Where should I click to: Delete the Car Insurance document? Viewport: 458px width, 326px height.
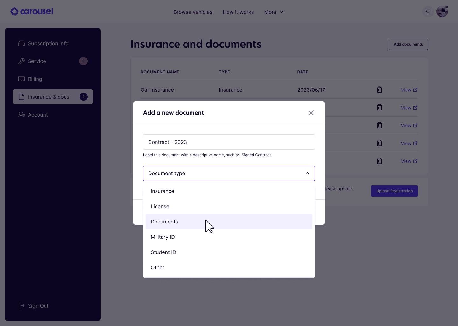pos(379,90)
